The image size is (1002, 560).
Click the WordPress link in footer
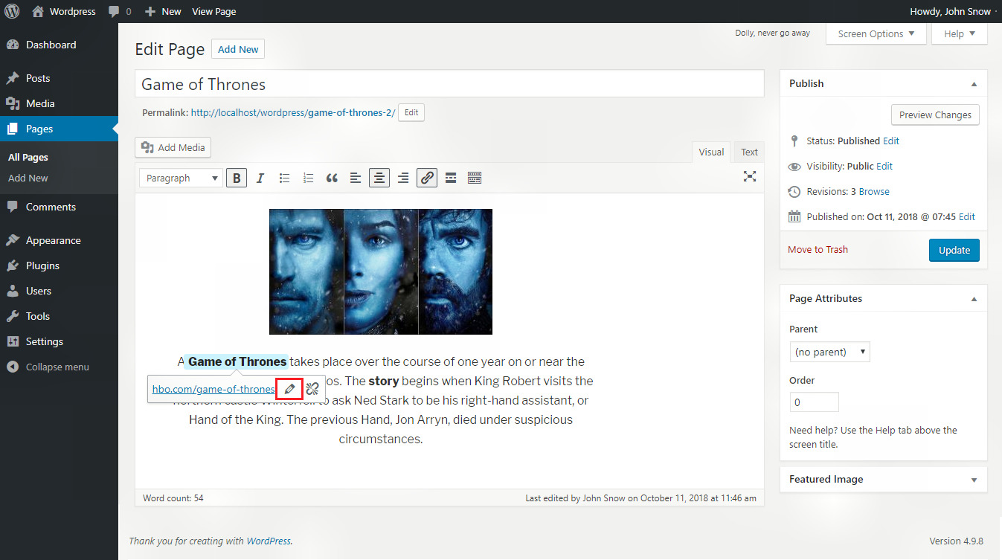click(269, 541)
